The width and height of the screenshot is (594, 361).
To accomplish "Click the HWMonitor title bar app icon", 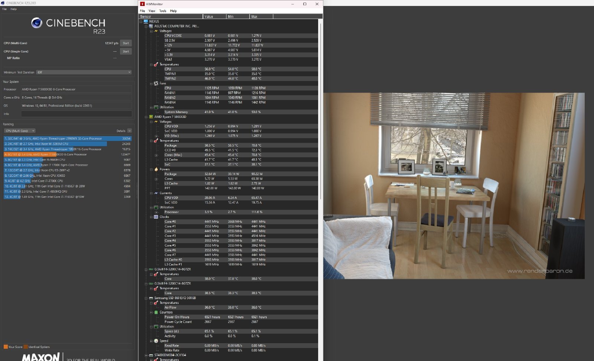I will (x=142, y=4).
